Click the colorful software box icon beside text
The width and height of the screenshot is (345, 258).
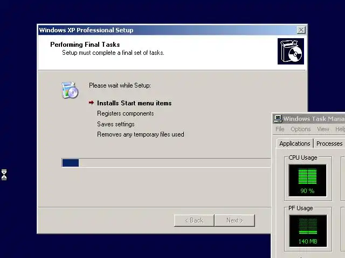point(70,90)
